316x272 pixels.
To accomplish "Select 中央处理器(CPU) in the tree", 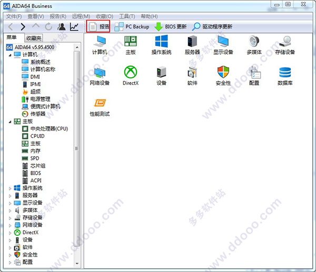I will pos(45,129).
